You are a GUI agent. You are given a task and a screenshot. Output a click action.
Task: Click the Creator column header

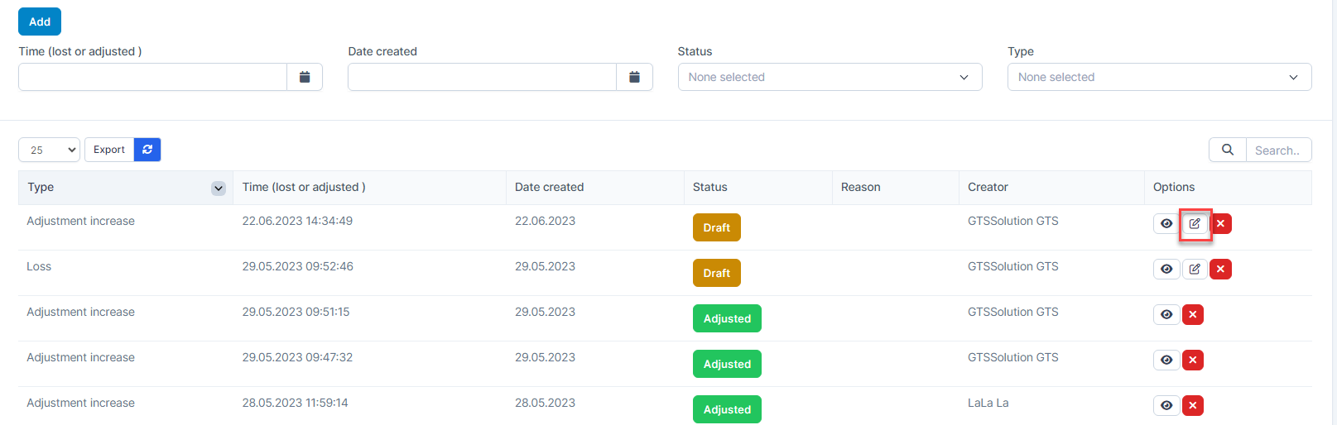click(x=1051, y=188)
